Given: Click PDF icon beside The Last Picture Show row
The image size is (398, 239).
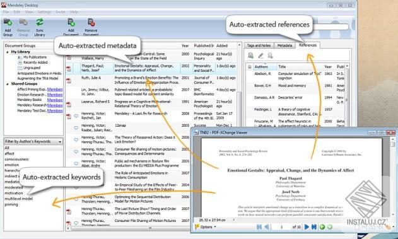Looking at the screenshot, I should (x=69, y=211).
